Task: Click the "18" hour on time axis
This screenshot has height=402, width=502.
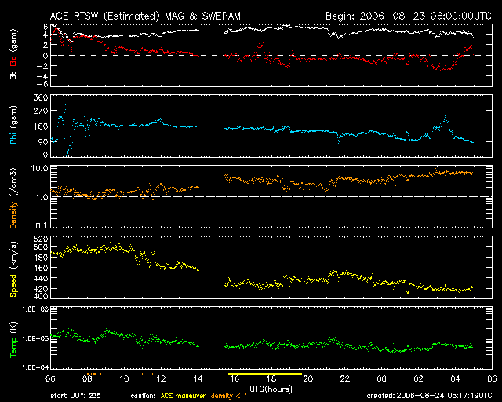Action: click(x=271, y=378)
